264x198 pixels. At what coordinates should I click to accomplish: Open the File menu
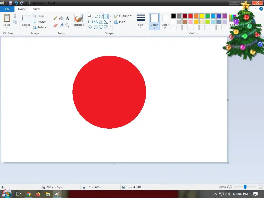[7, 9]
